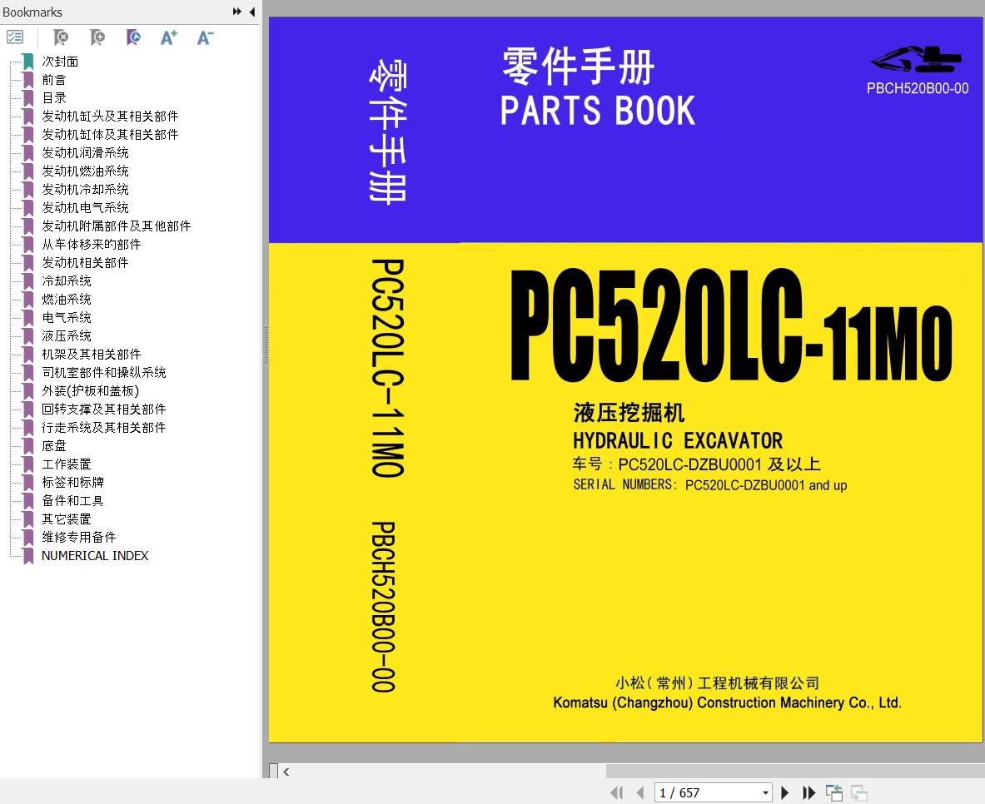Click the 液压系统 bookmark text
The width and height of the screenshot is (985, 804).
pyautogui.click(x=67, y=336)
